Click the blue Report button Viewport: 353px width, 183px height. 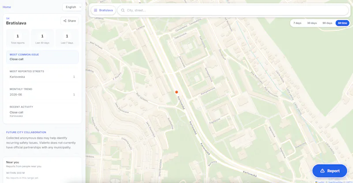click(330, 171)
